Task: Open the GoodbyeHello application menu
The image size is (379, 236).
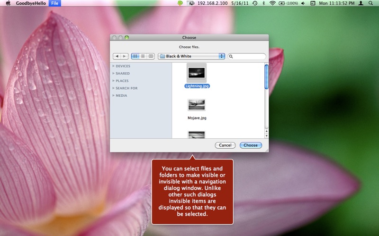Action: (31, 3)
